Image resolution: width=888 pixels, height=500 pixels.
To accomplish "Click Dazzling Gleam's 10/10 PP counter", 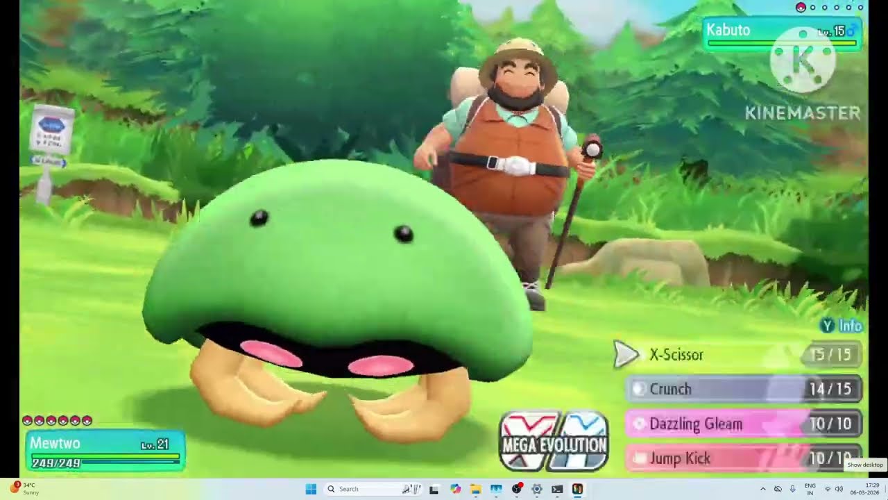I will tap(831, 424).
